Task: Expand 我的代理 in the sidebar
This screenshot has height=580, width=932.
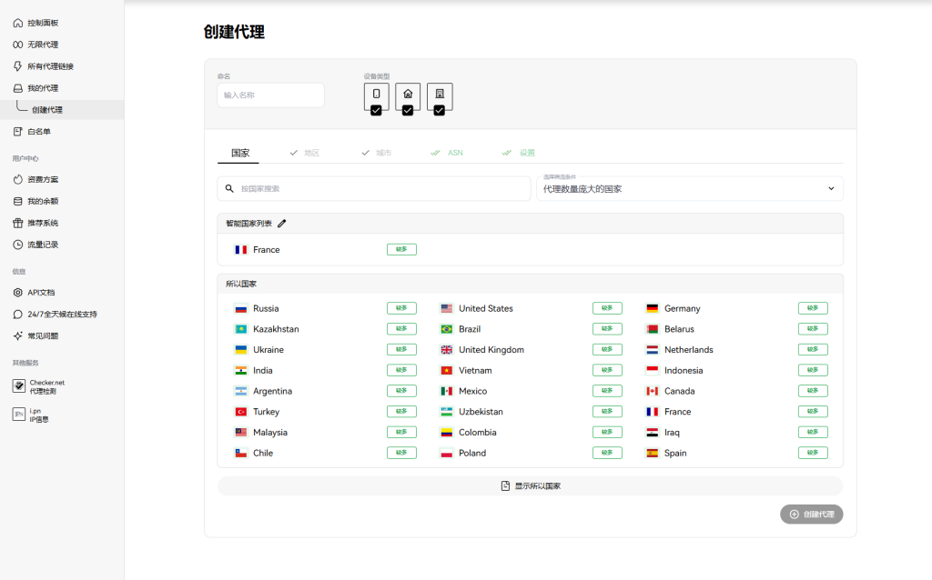Action: [x=42, y=88]
